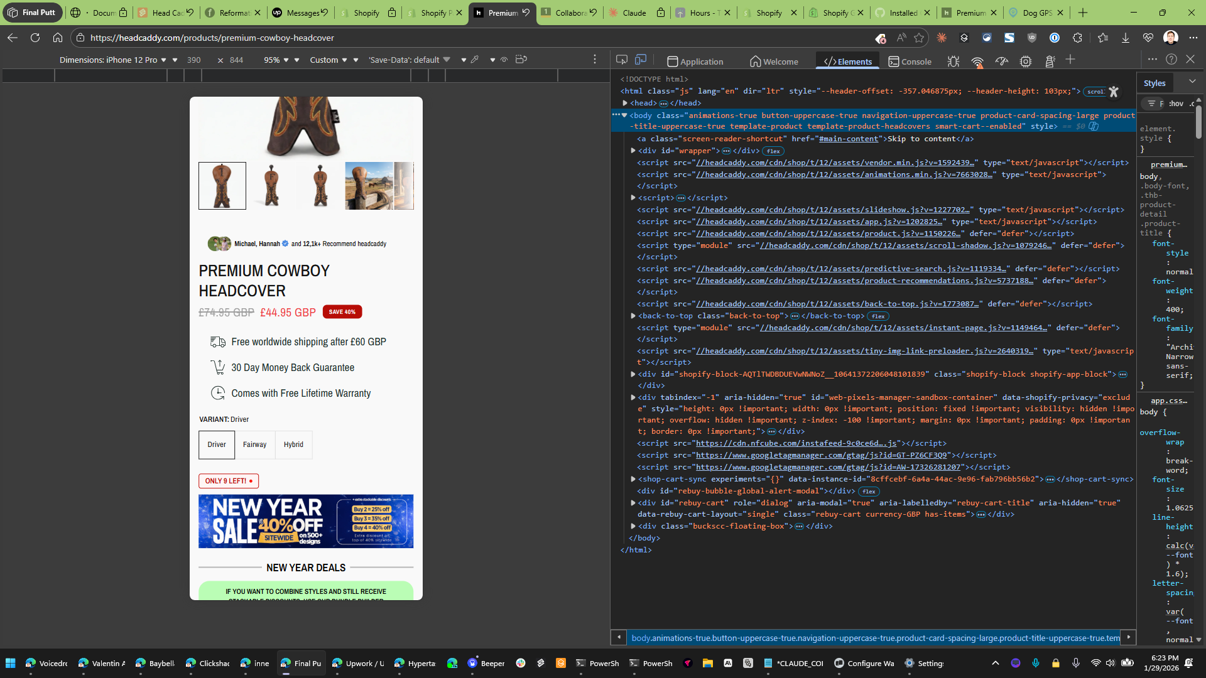Open the Memory chip icon panel

1026,62
